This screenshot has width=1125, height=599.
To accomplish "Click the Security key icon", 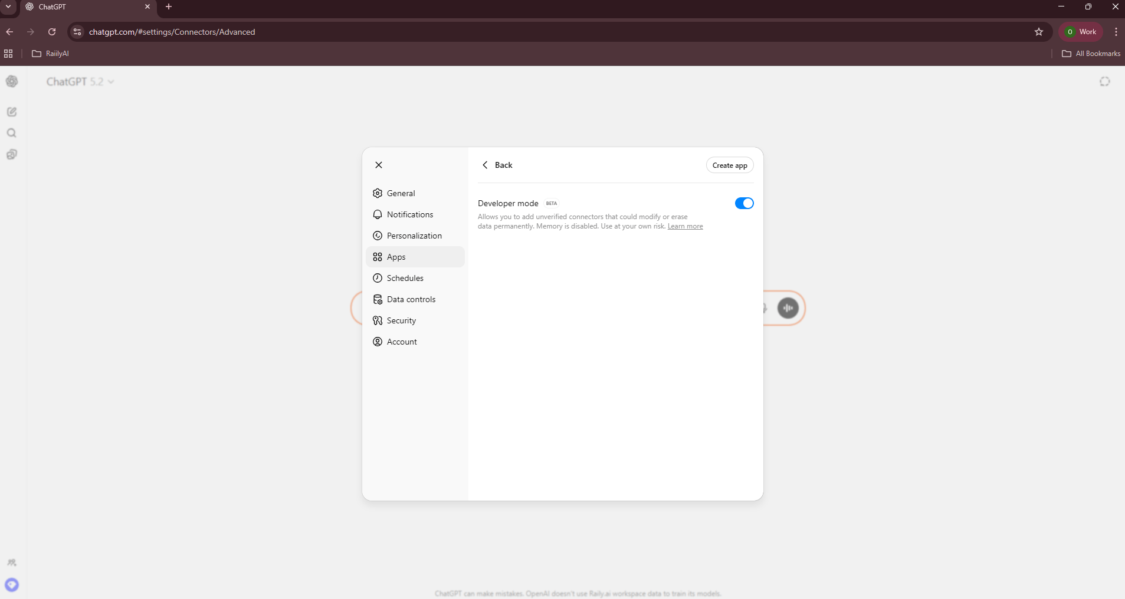I will [x=378, y=320].
